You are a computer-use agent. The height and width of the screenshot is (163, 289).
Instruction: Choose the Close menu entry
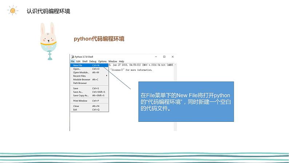(89, 106)
